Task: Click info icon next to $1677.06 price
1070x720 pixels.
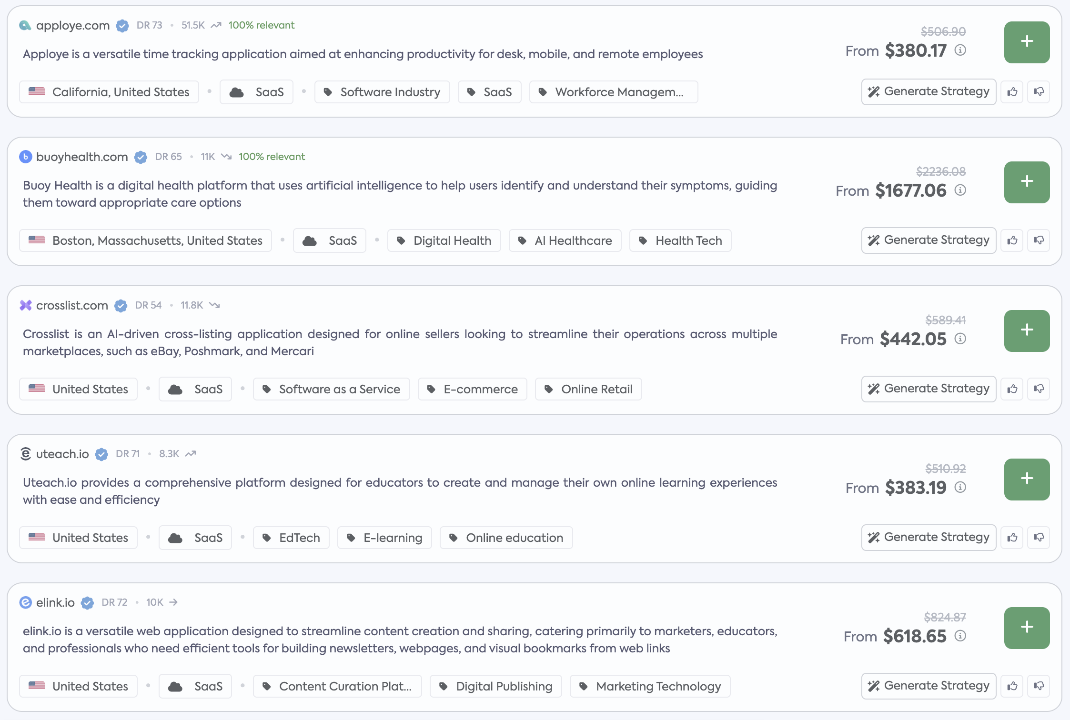Action: pos(960,190)
